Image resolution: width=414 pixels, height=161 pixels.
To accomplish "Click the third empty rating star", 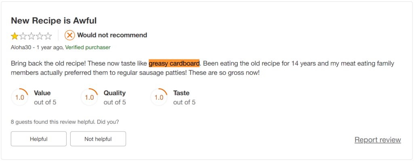I will [32, 36].
